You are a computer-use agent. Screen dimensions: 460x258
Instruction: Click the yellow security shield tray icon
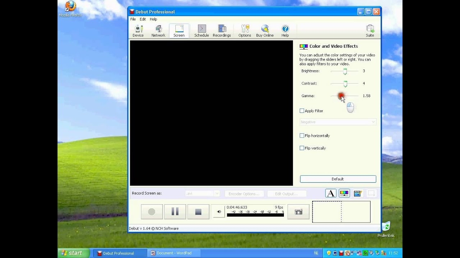tap(328, 253)
